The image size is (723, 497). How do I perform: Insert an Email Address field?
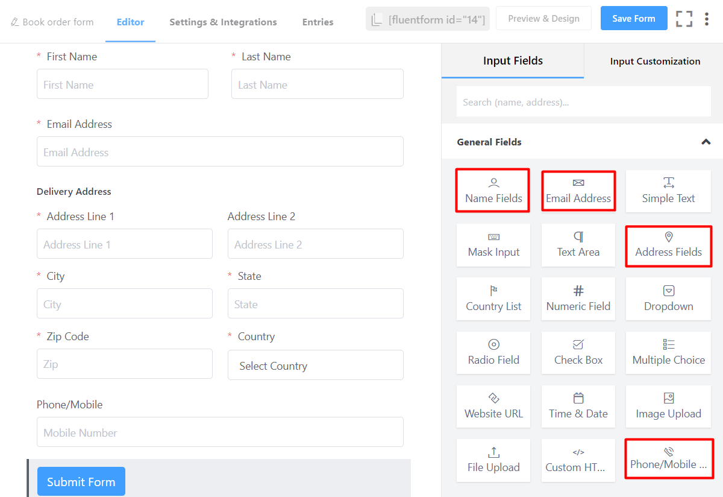click(578, 190)
